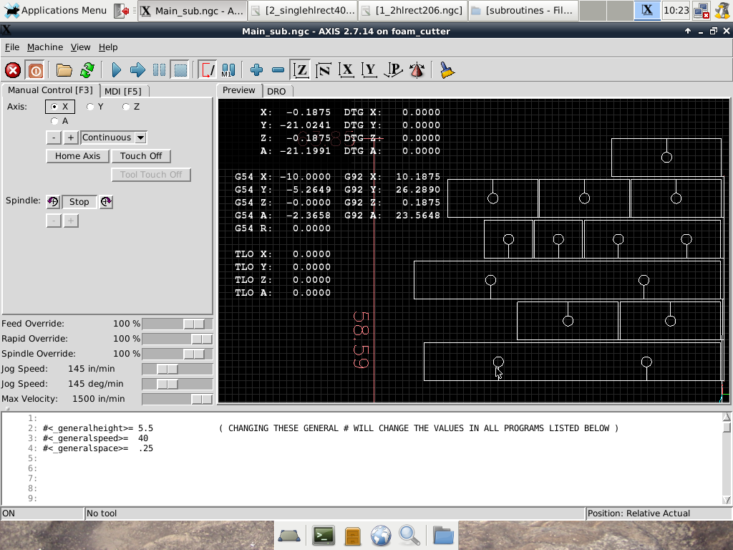Image resolution: width=733 pixels, height=550 pixels.
Task: Open a G-code file with folder icon
Action: 64,70
